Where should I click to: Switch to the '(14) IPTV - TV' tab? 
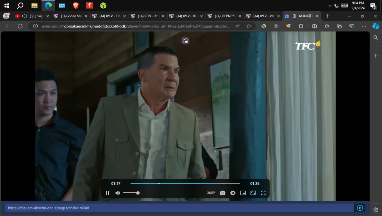[x=110, y=16]
